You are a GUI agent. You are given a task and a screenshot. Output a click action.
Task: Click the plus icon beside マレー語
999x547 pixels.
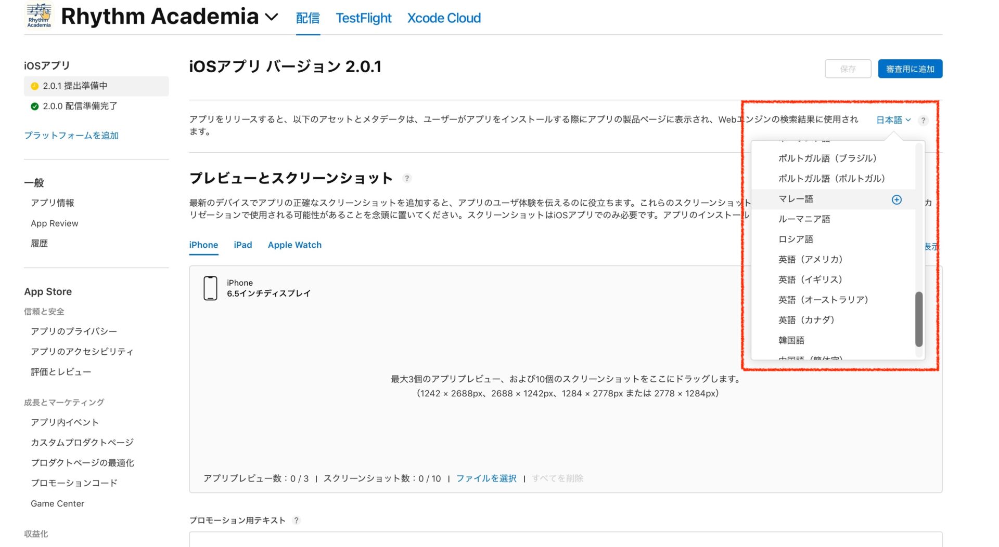[x=896, y=199]
